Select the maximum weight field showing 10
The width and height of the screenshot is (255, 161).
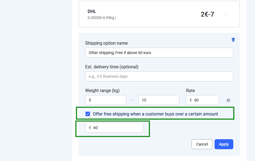tap(159, 100)
